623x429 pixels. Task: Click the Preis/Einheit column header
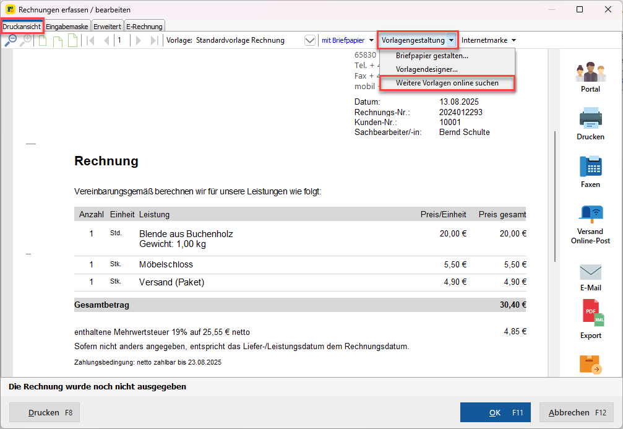tap(443, 215)
